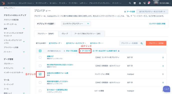The height and width of the screenshot is (94, 172).
Task: Open the パートナー top menu
Action: [x=117, y=3]
